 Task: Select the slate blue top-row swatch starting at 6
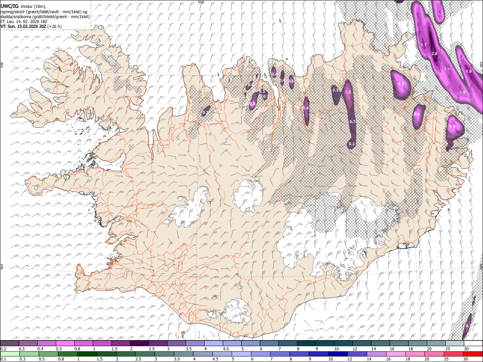point(269,344)
